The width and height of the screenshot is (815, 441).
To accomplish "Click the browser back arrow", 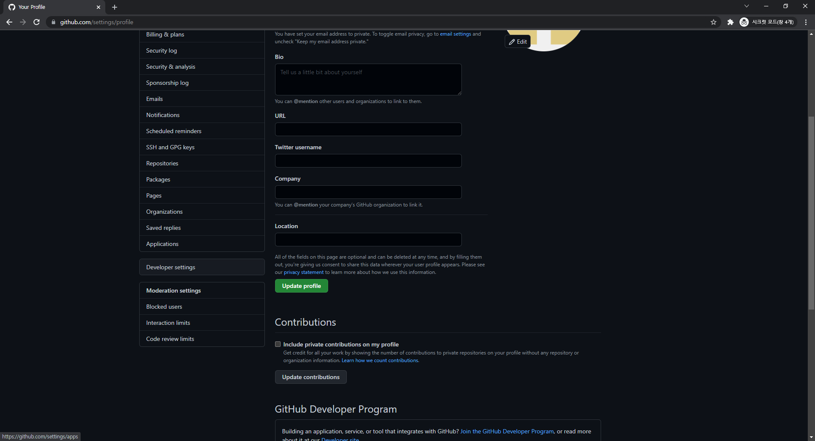I will [9, 22].
